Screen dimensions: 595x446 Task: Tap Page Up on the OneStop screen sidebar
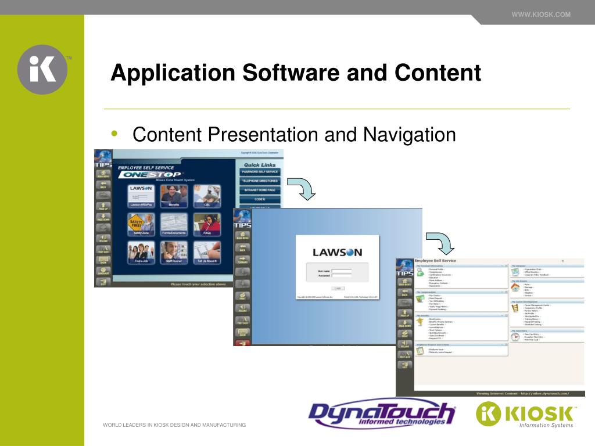(103, 206)
